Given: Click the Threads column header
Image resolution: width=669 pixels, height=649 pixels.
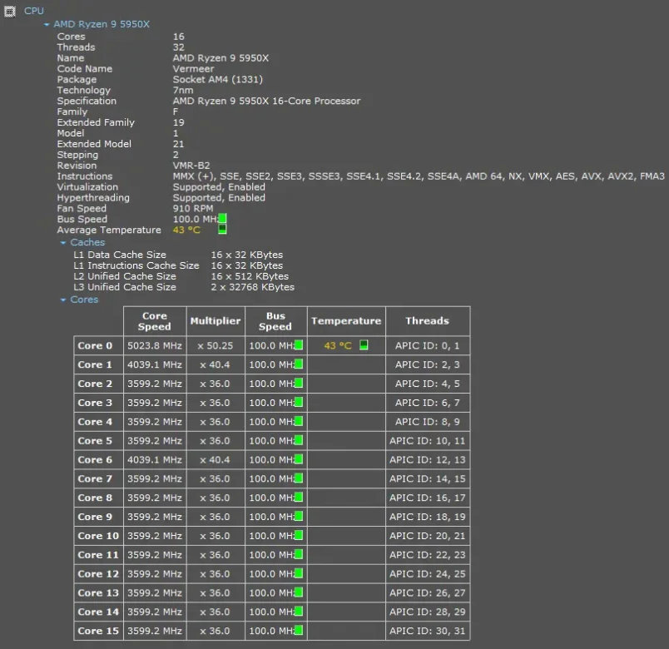Looking at the screenshot, I should coord(428,321).
